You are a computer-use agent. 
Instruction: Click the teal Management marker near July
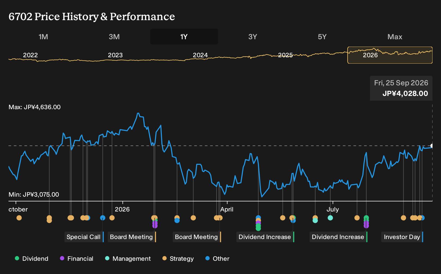tap(330, 218)
